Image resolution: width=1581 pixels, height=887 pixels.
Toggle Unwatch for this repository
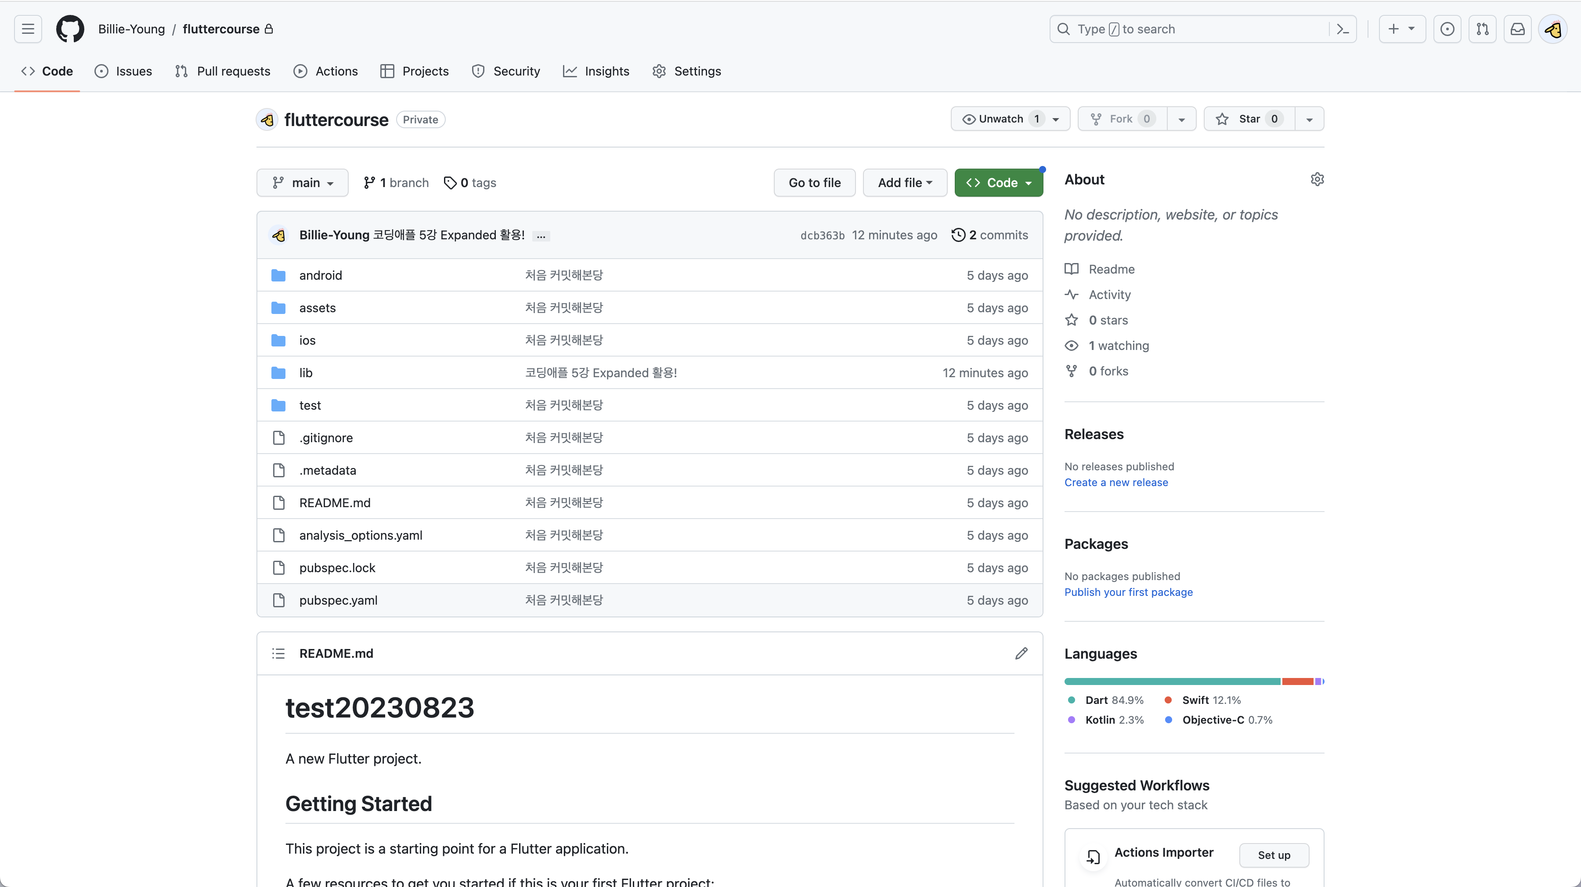pyautogui.click(x=1000, y=119)
